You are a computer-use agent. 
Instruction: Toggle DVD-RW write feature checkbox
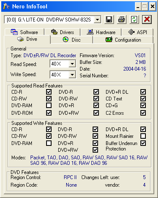95,136
